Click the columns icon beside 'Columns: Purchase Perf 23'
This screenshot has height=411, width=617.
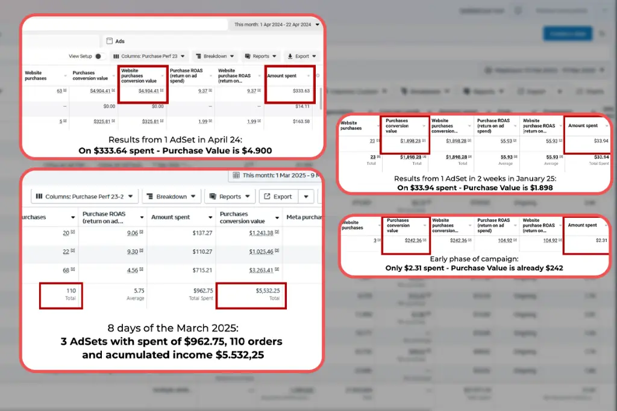click(116, 57)
